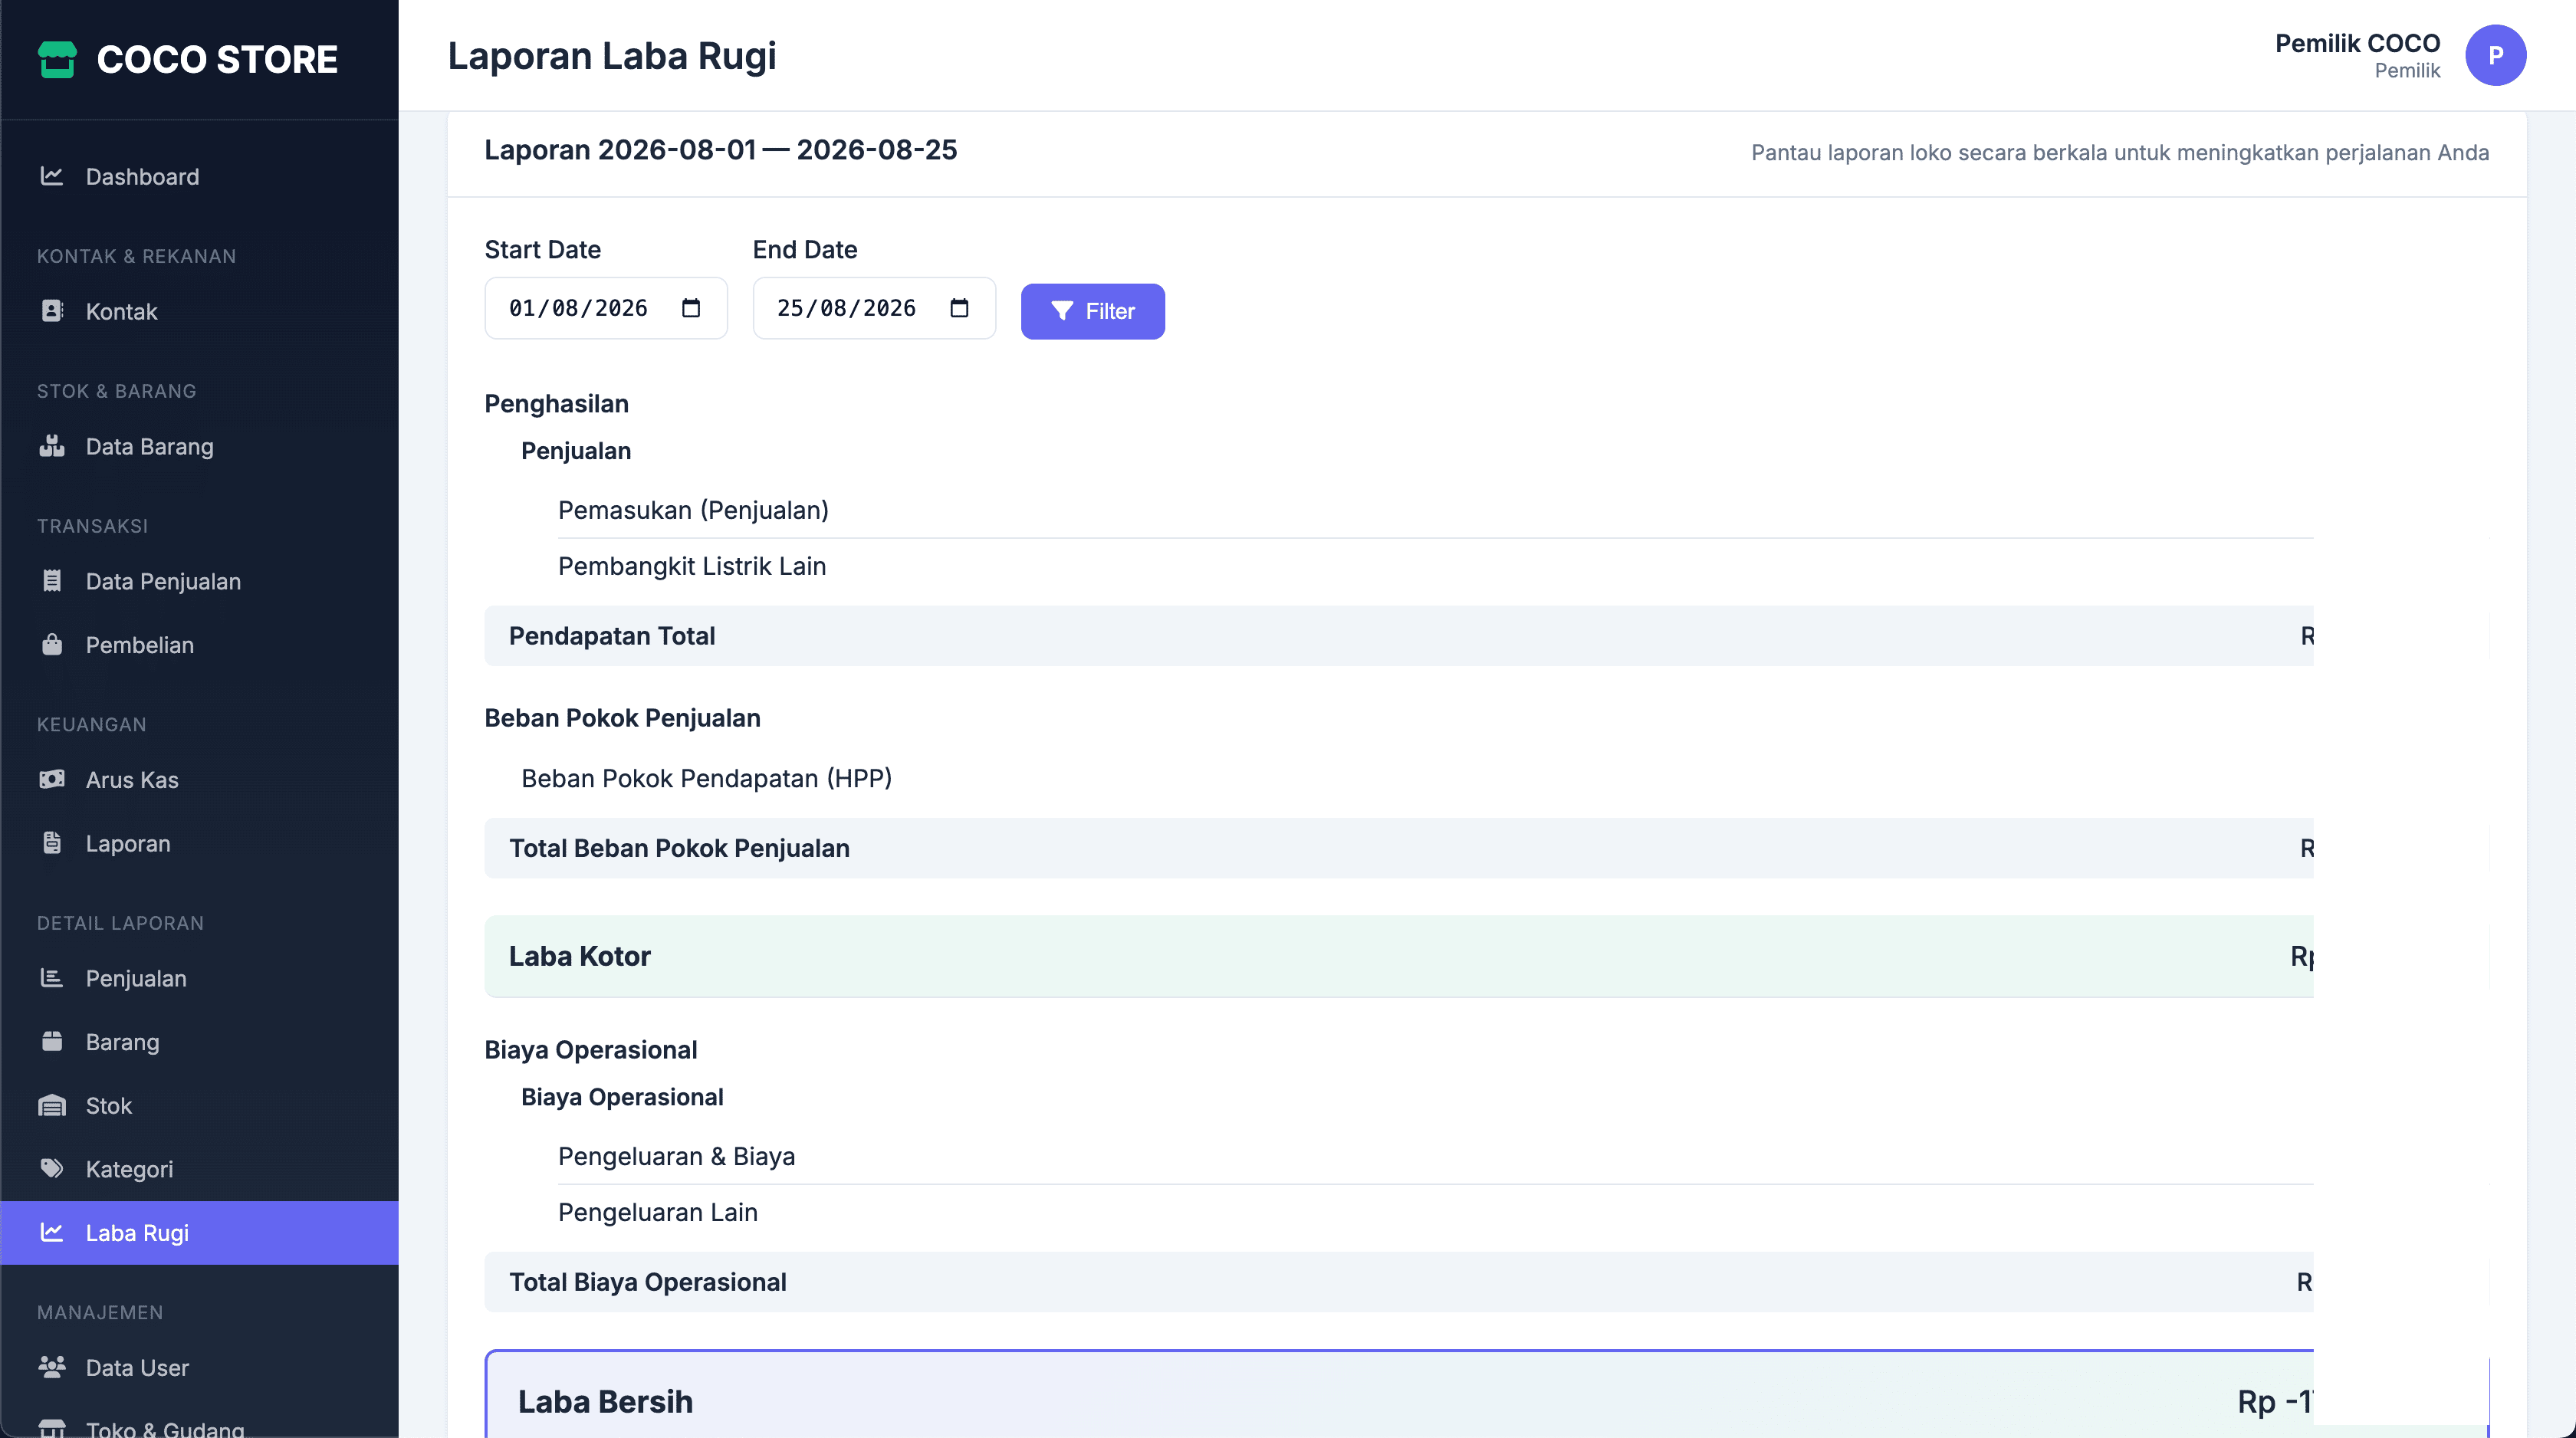Click the Penghasilan section heading
Image resolution: width=2576 pixels, height=1438 pixels.
point(556,404)
